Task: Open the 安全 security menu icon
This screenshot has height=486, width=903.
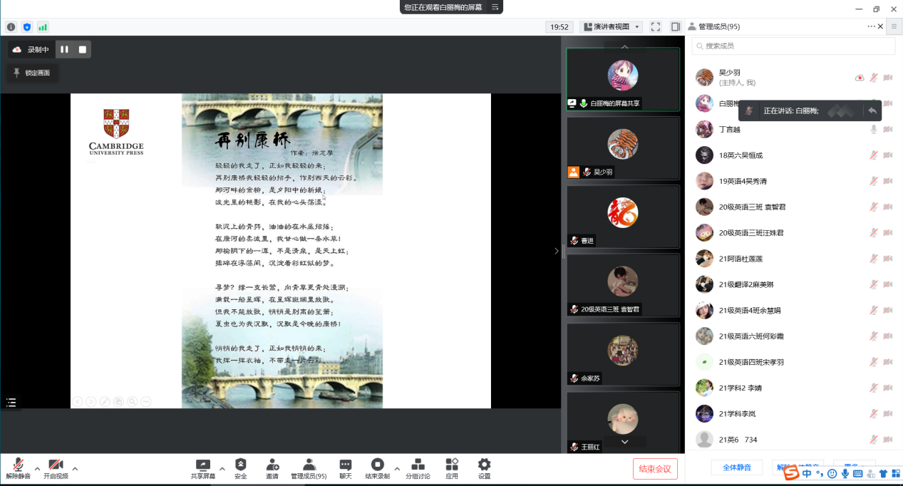Action: coord(240,467)
